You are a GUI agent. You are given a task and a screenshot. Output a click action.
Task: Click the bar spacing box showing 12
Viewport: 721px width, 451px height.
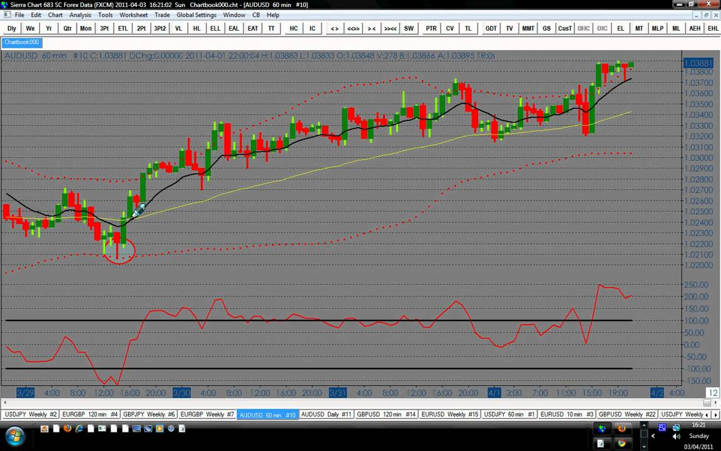pyautogui.click(x=713, y=393)
